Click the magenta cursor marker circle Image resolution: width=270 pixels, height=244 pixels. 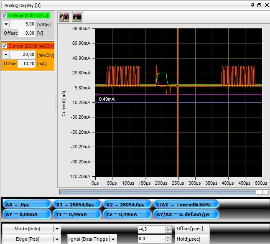click(97, 95)
